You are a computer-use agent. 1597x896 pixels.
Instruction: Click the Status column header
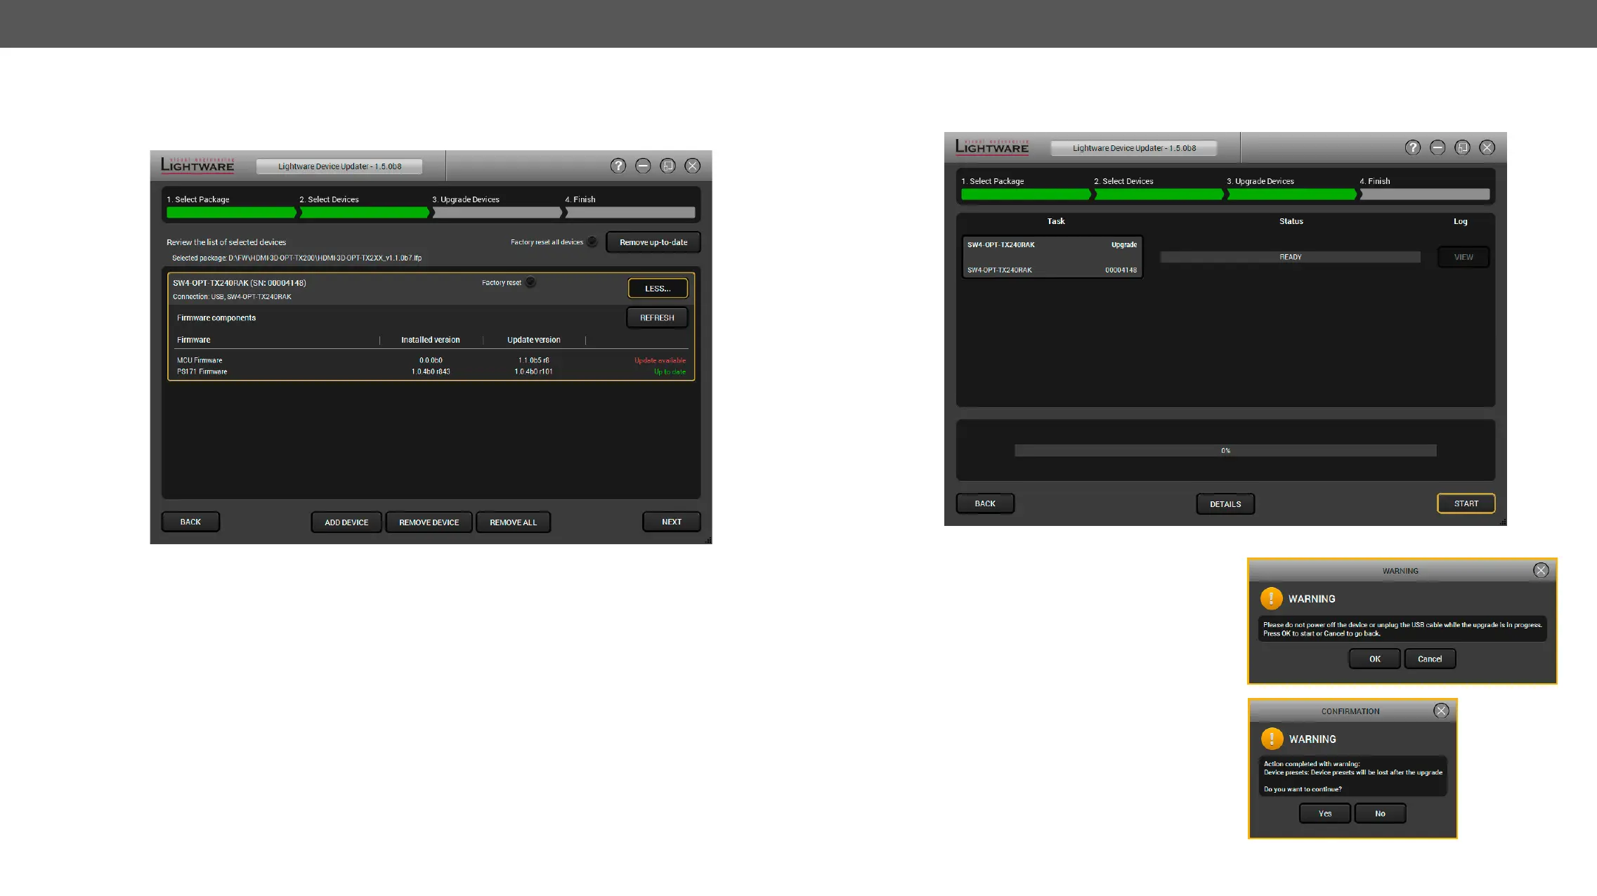coord(1291,221)
